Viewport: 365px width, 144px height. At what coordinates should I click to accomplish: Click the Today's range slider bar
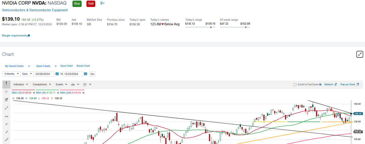pos(200,27)
